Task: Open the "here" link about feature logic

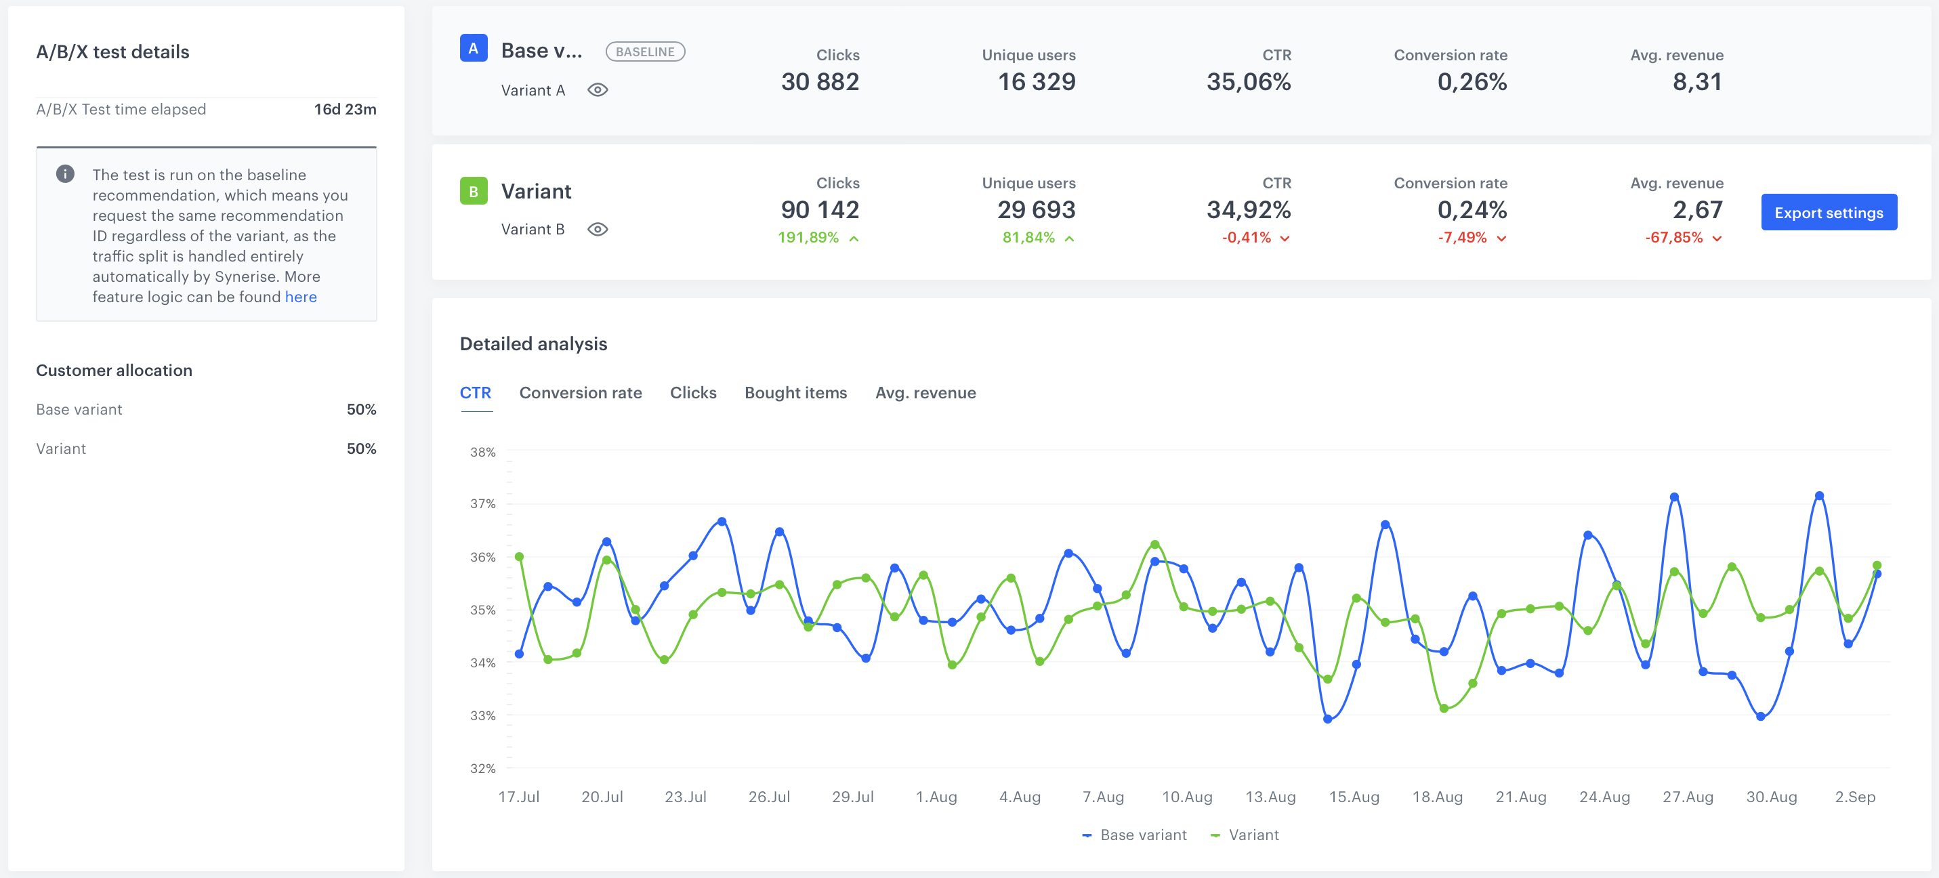Action: tap(300, 297)
